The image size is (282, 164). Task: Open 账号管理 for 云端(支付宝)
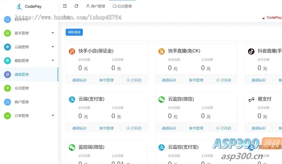(x=107, y=128)
